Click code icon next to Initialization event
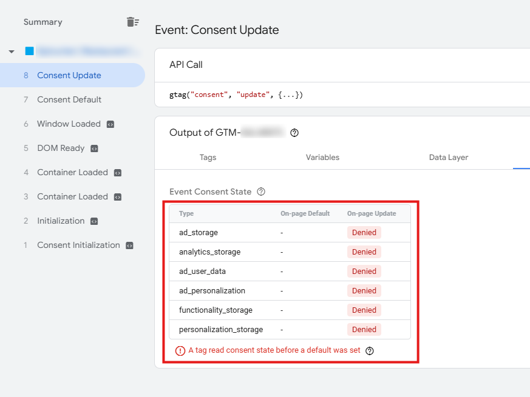Screen dimensions: 530x397 [x=94, y=221]
